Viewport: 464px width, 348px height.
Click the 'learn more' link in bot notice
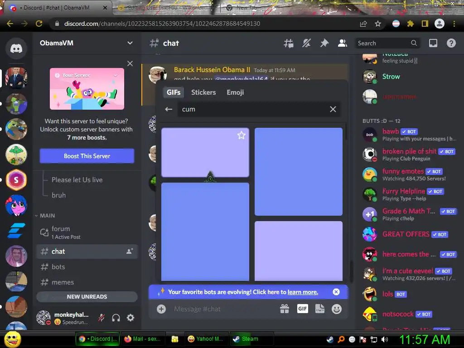tap(303, 292)
